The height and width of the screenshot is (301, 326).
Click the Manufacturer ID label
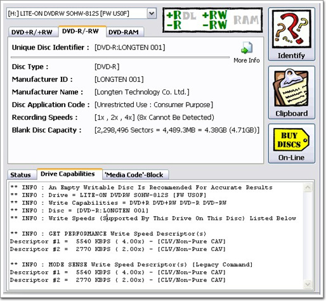click(42, 79)
